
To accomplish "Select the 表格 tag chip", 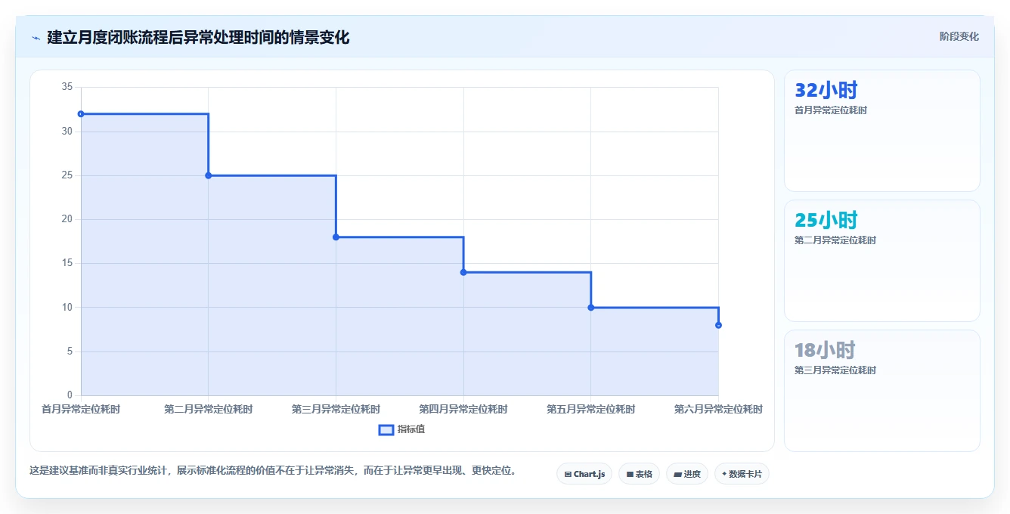I will tap(639, 474).
